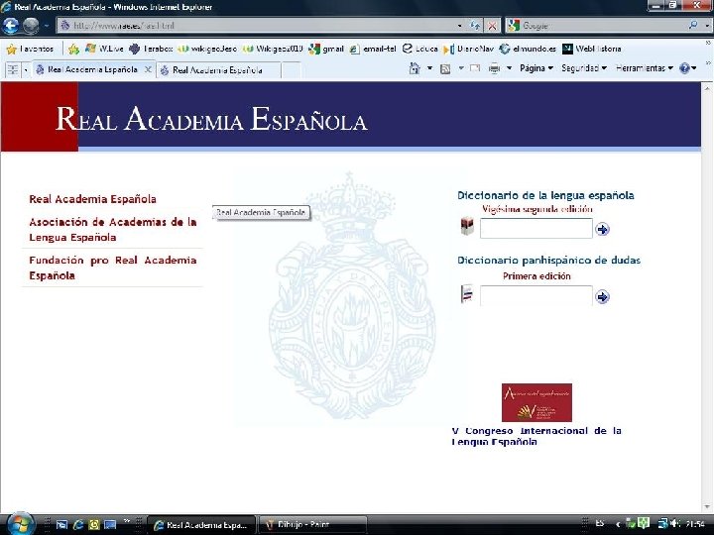Screen dimensions: 714x535
Task: Switch to the second Real Academia Española tab
Action: (x=218, y=70)
